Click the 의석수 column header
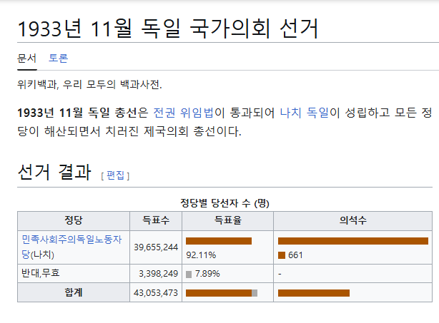 click(352, 221)
